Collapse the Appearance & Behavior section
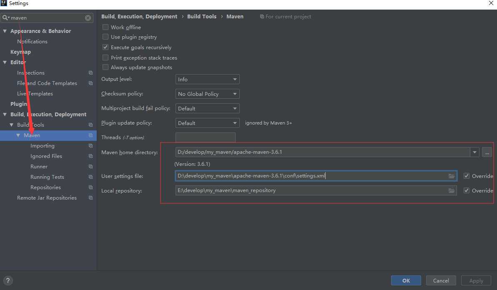The height and width of the screenshot is (290, 497). (x=5, y=31)
